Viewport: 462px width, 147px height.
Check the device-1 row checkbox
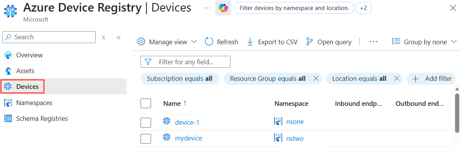pos(146,123)
